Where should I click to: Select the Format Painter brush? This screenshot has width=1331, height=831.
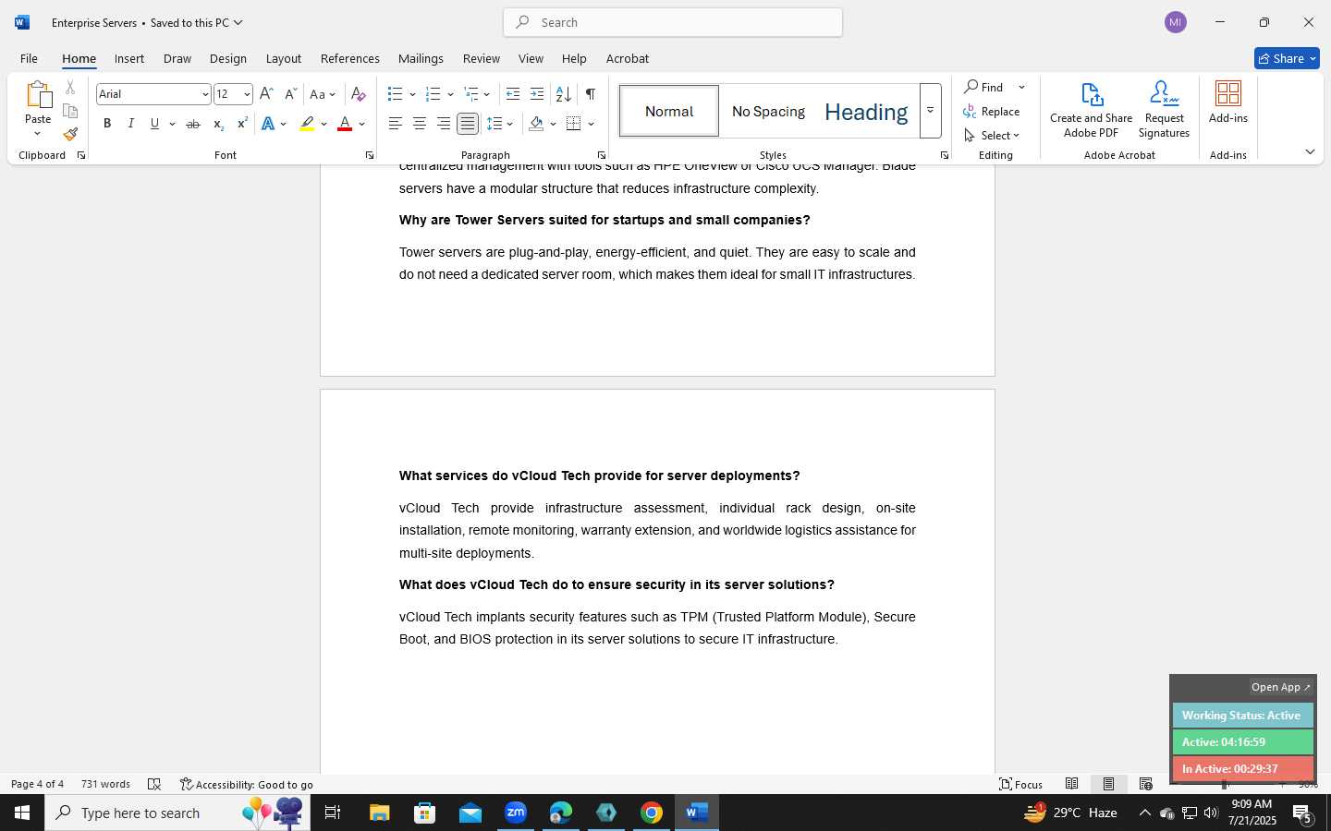pyautogui.click(x=70, y=134)
